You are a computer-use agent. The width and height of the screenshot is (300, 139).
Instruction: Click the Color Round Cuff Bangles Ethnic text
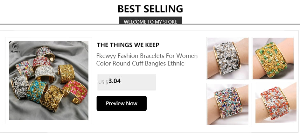[x=140, y=63]
